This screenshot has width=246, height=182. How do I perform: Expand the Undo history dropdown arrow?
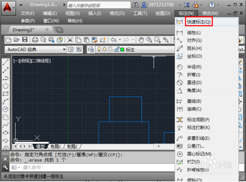120,39
